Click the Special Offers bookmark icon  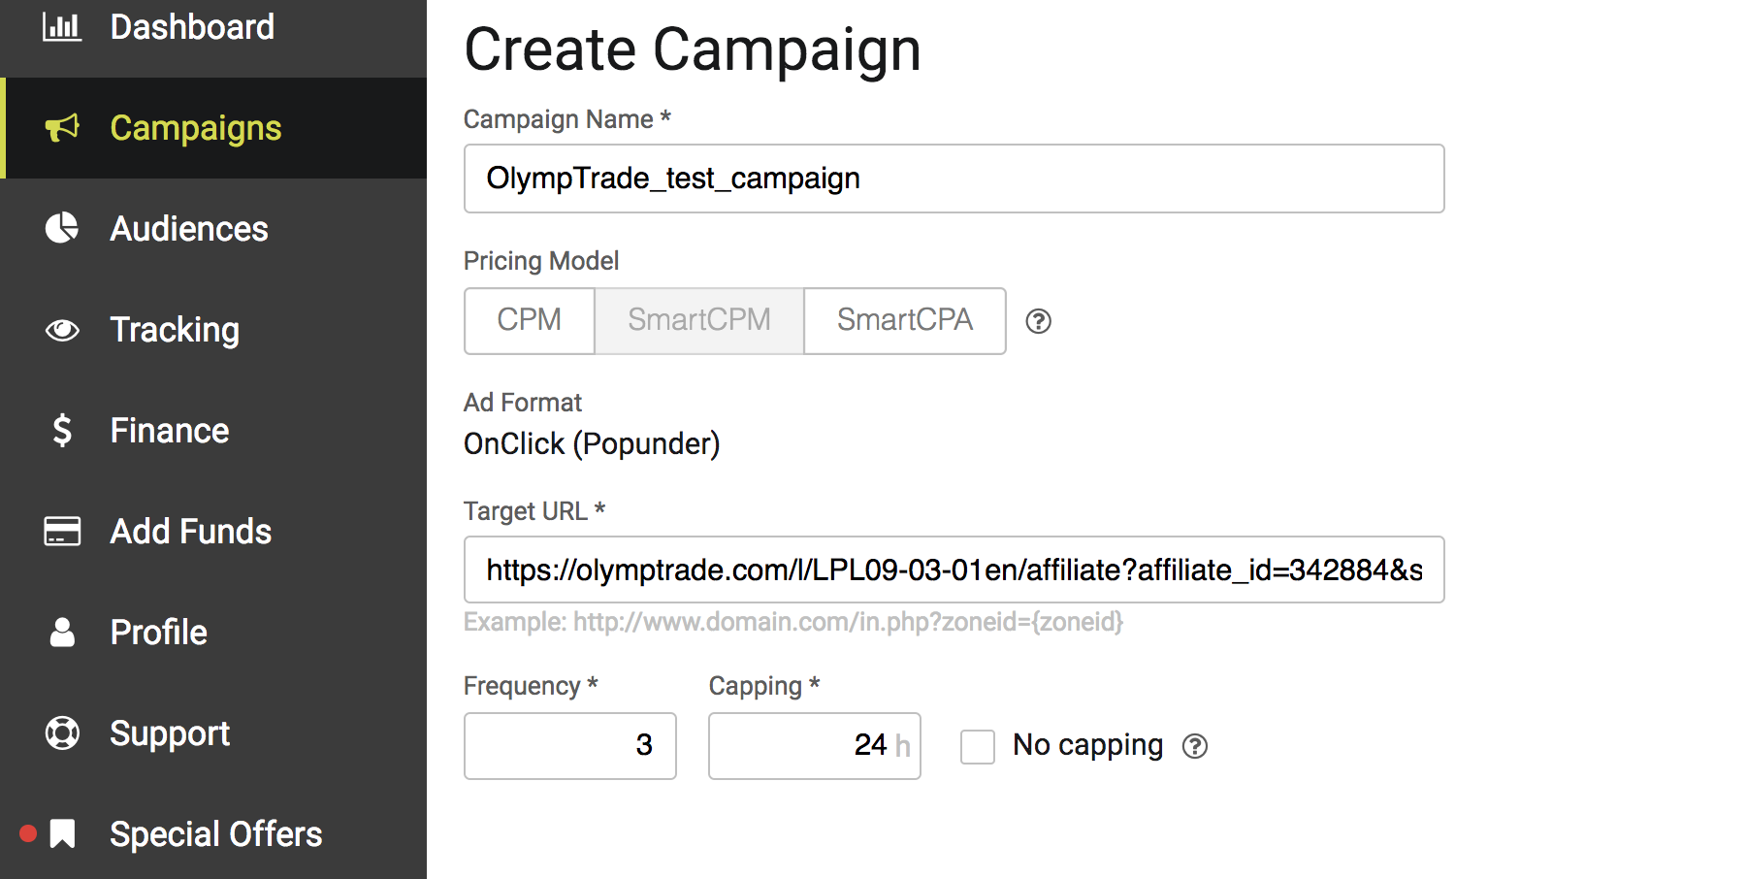click(x=62, y=833)
